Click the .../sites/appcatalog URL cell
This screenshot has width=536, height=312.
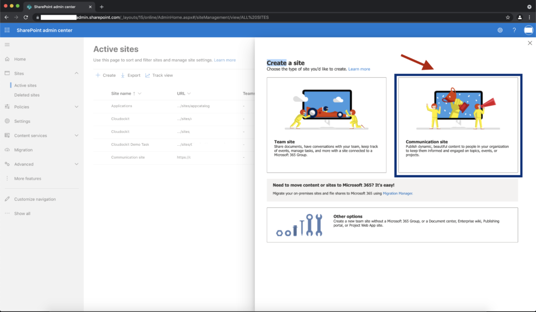(x=193, y=106)
